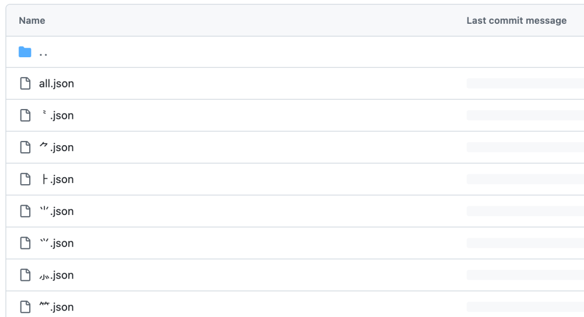This screenshot has width=584, height=317.
Task: Open the ⺌.json file link
Action: point(56,211)
